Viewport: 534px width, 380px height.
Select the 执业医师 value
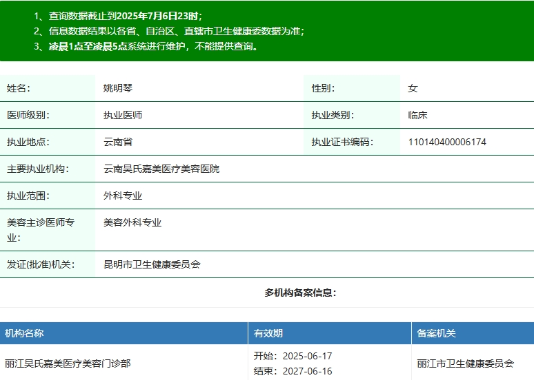pyautogui.click(x=123, y=115)
